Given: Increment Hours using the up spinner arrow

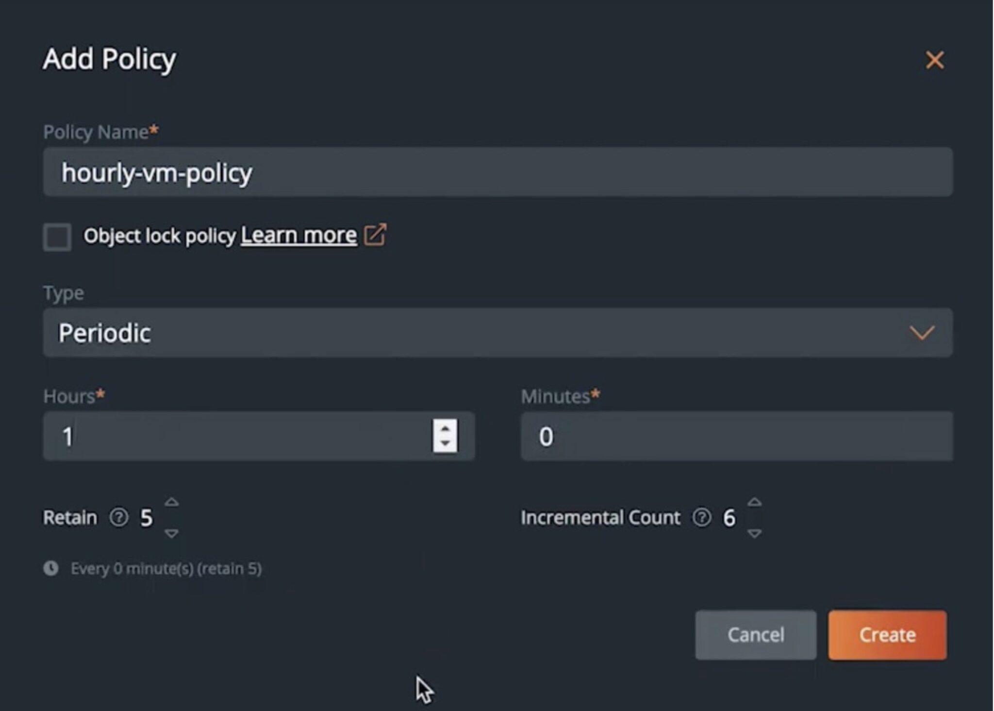Looking at the screenshot, I should pos(445,428).
